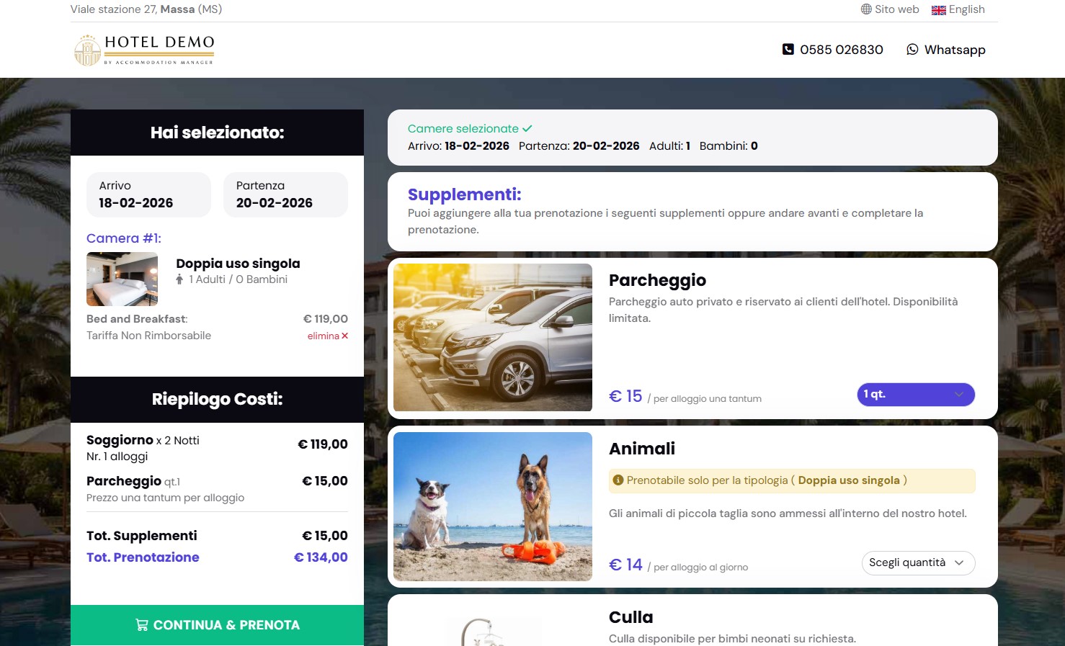This screenshot has width=1065, height=646.
Task: Click the info icon in the Animali notice
Action: [x=618, y=480]
